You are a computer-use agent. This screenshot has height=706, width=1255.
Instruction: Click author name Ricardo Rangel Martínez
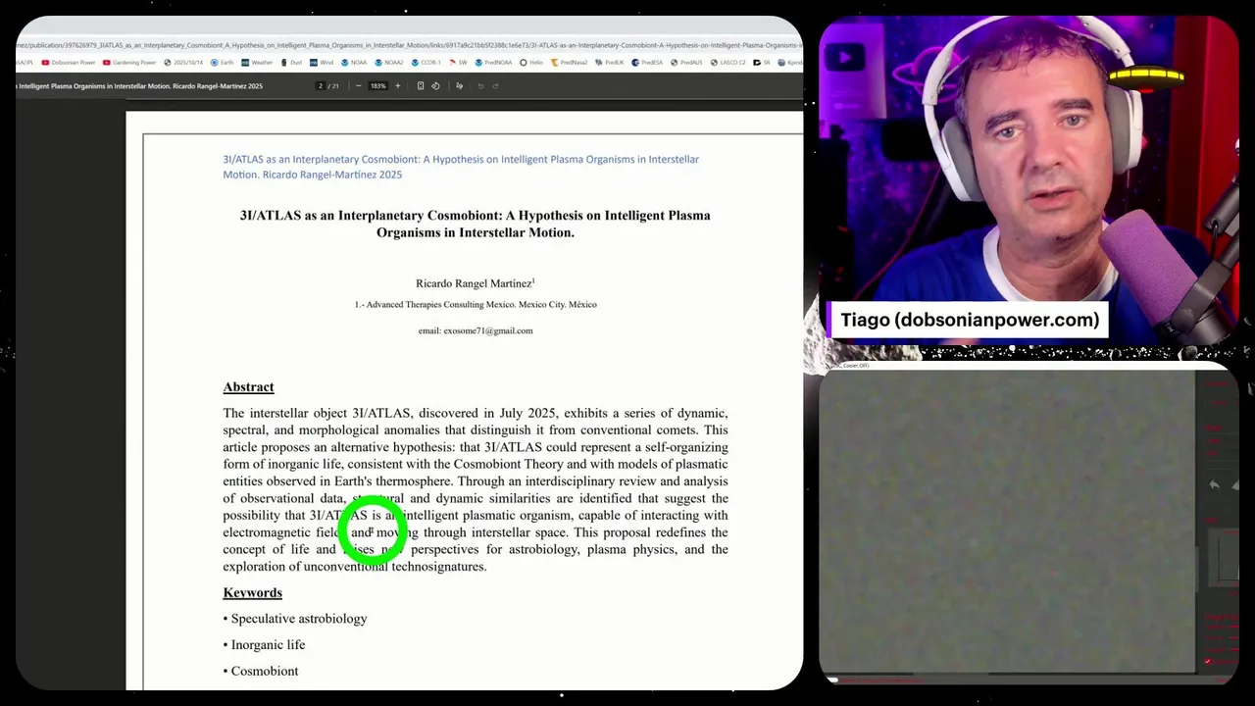474,283
